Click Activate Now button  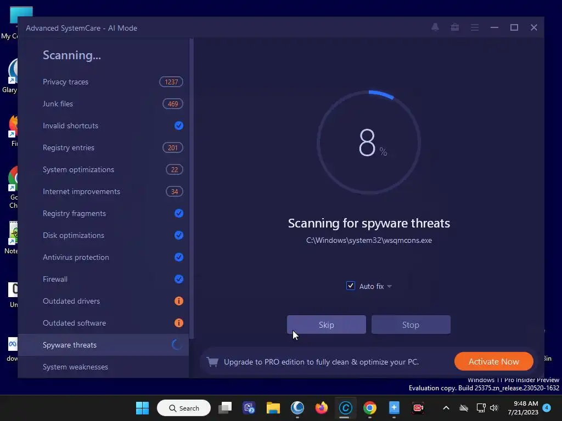(x=493, y=362)
